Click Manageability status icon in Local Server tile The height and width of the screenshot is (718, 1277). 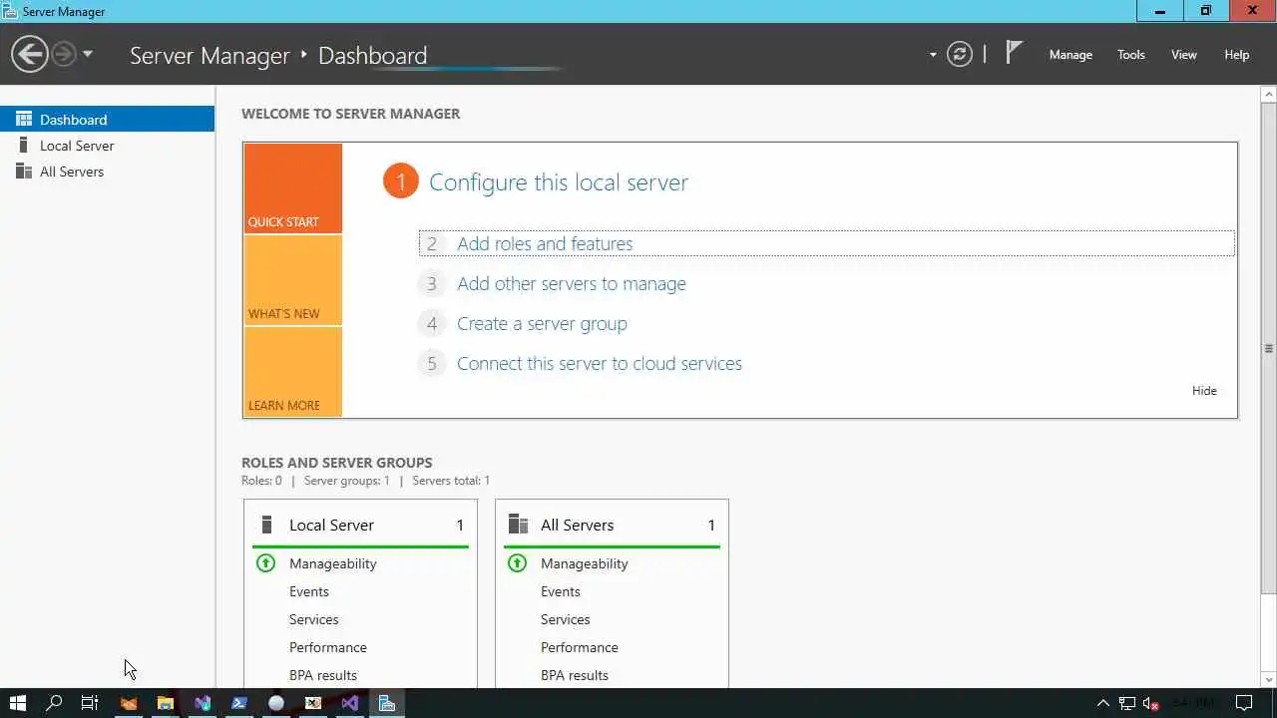(x=265, y=563)
